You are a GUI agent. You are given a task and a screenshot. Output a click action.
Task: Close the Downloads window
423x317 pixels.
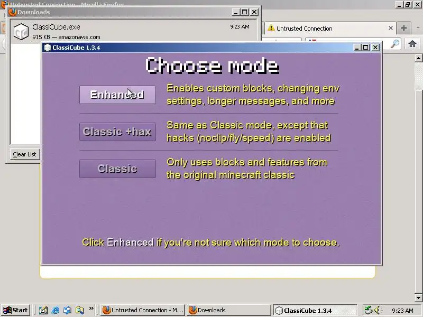click(254, 12)
